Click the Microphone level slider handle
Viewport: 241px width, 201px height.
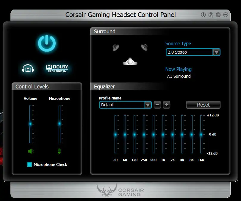tap(60, 124)
